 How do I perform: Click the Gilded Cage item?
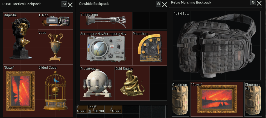[x=55, y=91]
